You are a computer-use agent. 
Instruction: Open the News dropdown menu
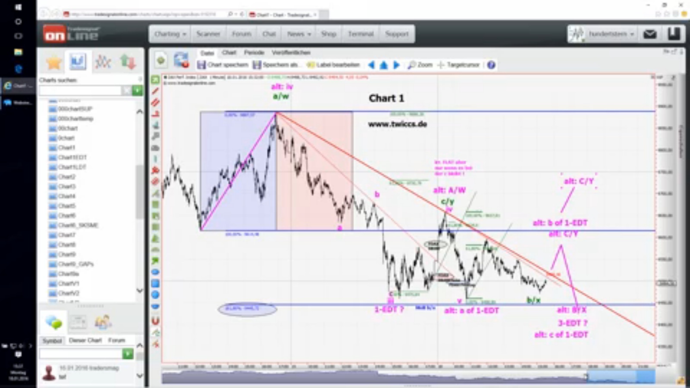[298, 34]
